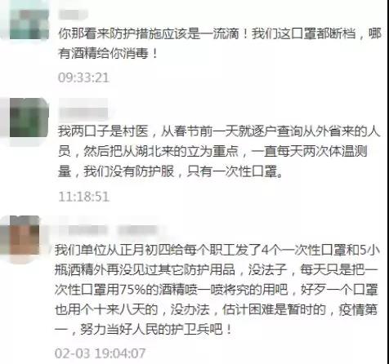
Task: Open the dark green avatar of the village doctor commenter
Action: coord(29,118)
